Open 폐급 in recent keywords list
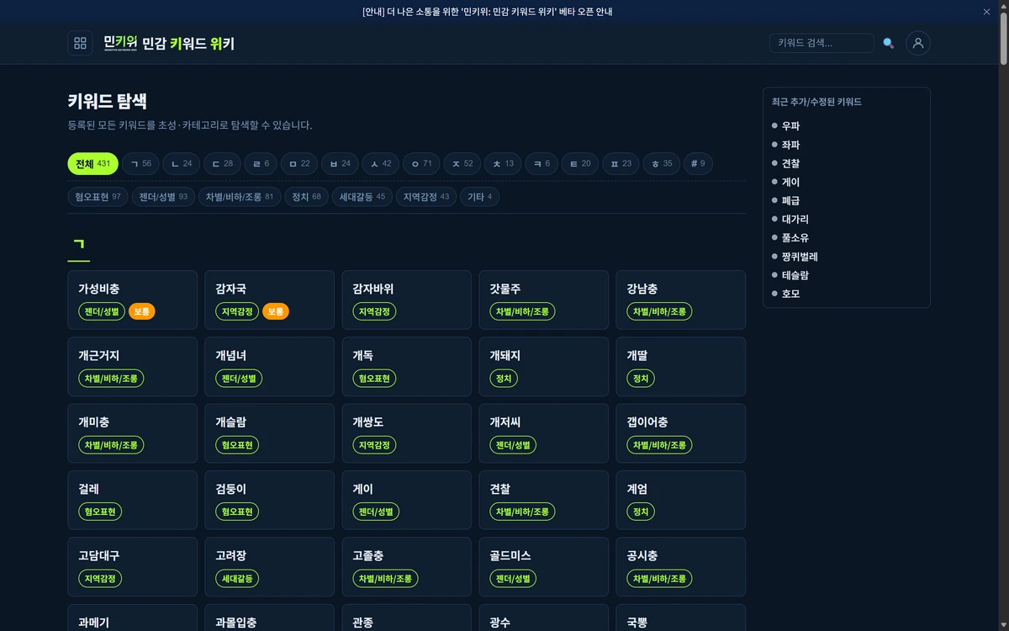 pos(790,200)
